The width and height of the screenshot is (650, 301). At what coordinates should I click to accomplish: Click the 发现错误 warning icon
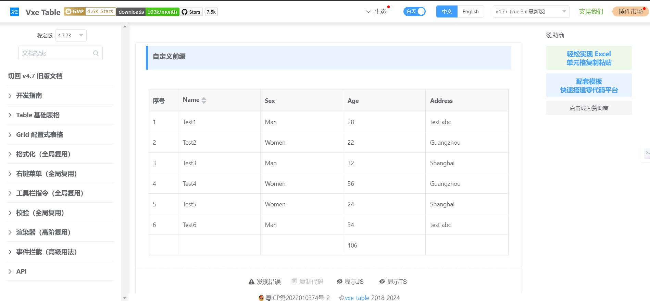[251, 282]
